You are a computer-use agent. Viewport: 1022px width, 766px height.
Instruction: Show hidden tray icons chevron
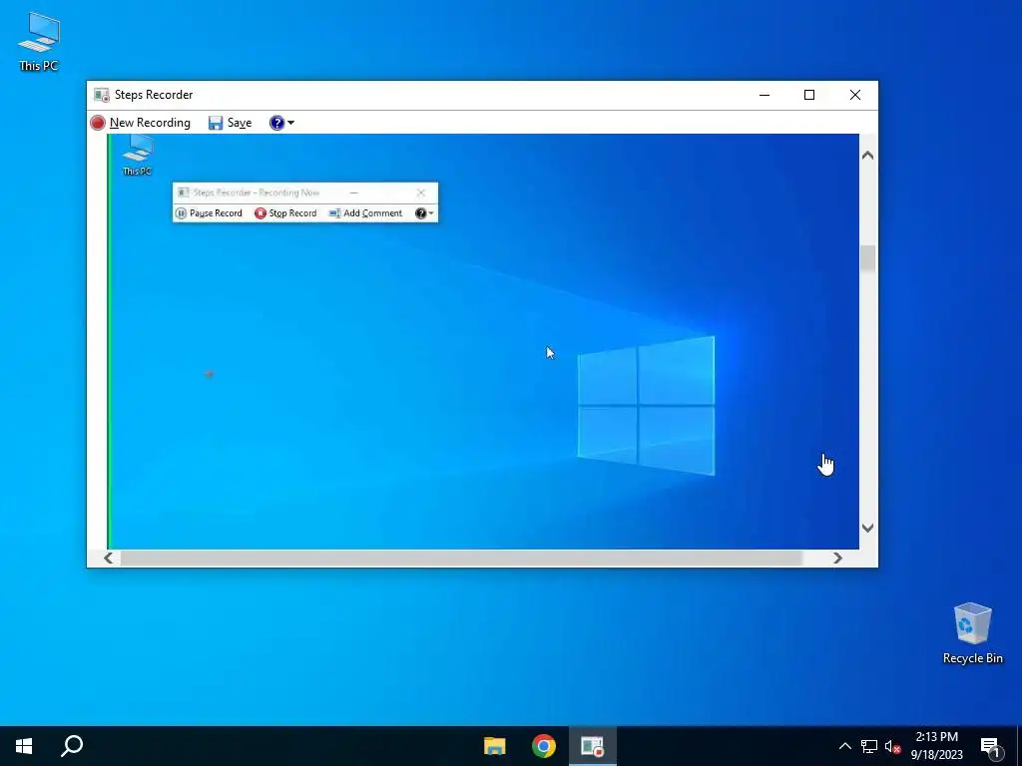pos(844,746)
